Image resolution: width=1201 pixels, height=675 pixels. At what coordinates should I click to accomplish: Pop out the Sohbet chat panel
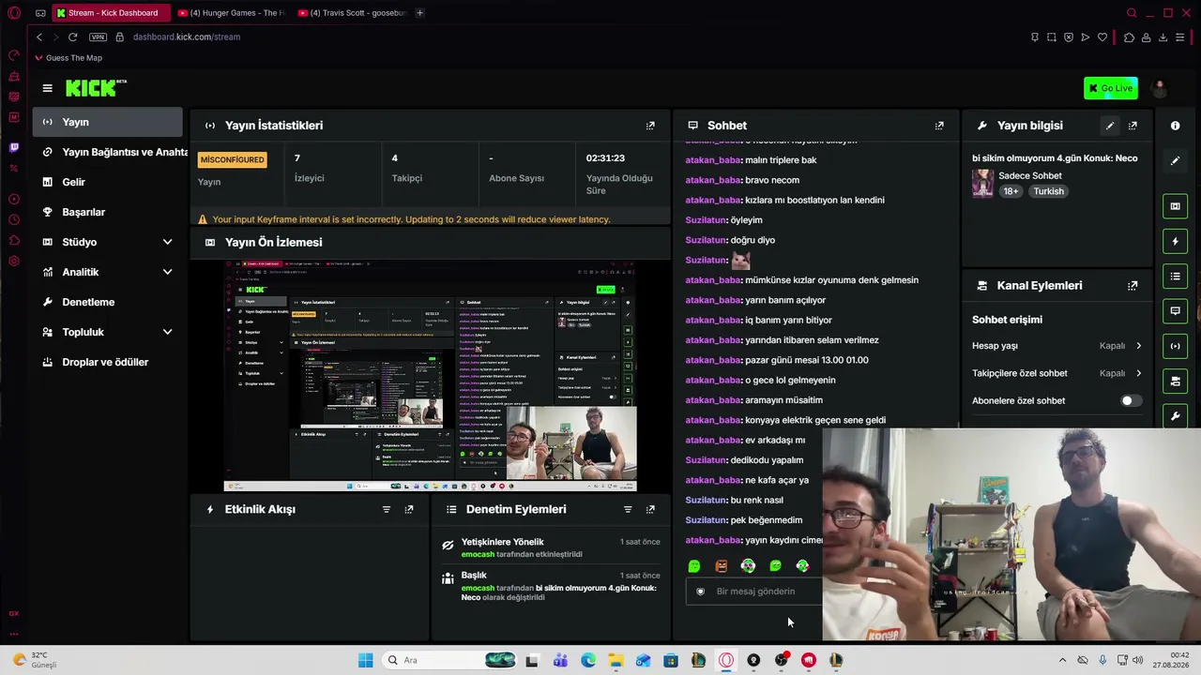[x=939, y=126]
